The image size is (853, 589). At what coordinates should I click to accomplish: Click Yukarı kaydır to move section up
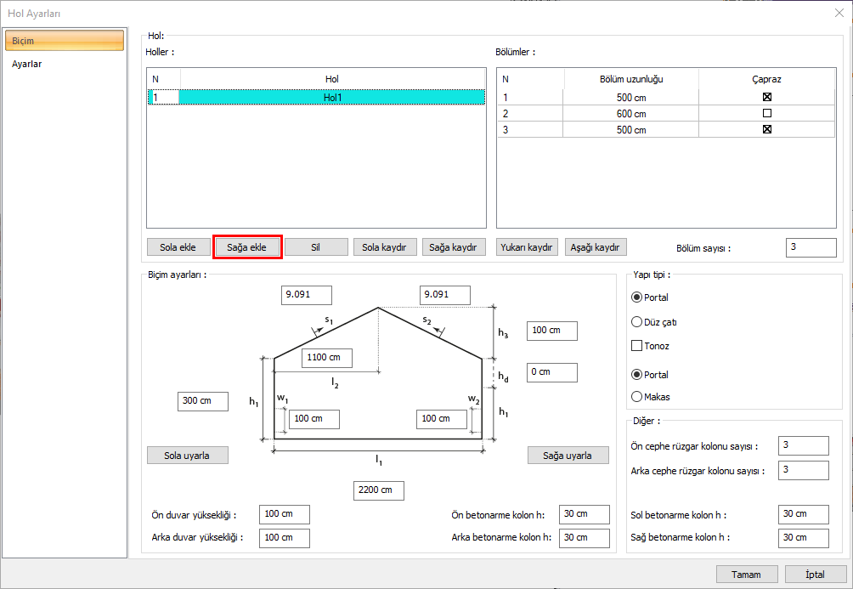pos(528,247)
